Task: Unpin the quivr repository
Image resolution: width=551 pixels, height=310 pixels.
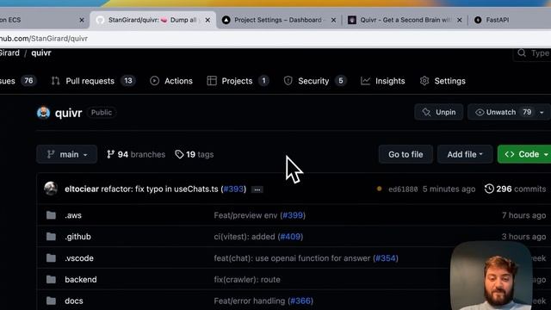Action: (438, 112)
